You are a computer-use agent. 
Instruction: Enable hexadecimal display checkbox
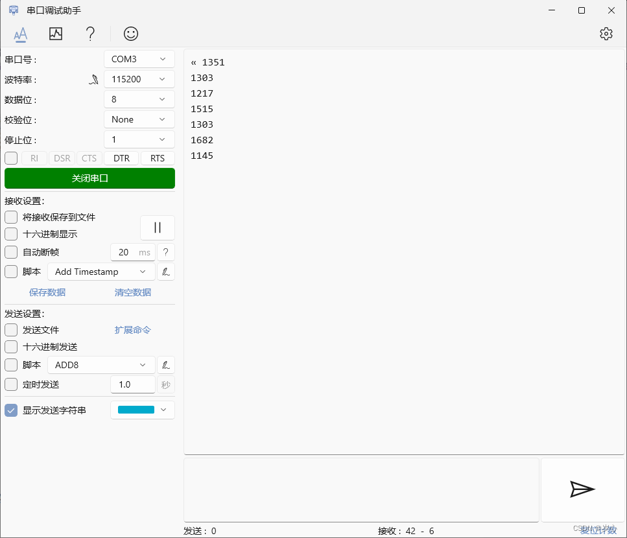pos(11,234)
